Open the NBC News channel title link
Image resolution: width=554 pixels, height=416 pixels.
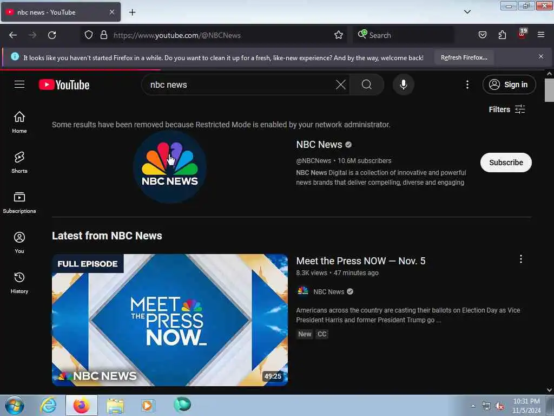(319, 144)
